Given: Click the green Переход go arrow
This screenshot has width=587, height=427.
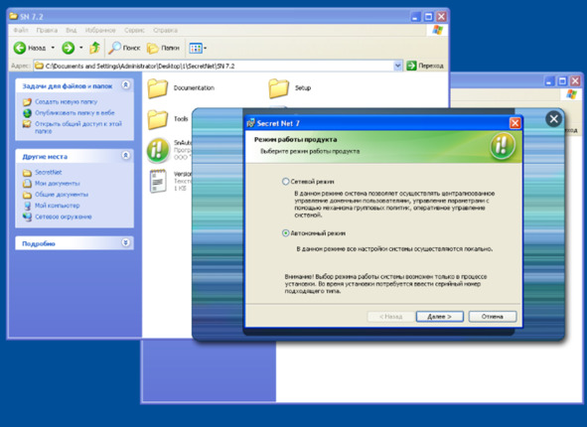Looking at the screenshot, I should 411,66.
